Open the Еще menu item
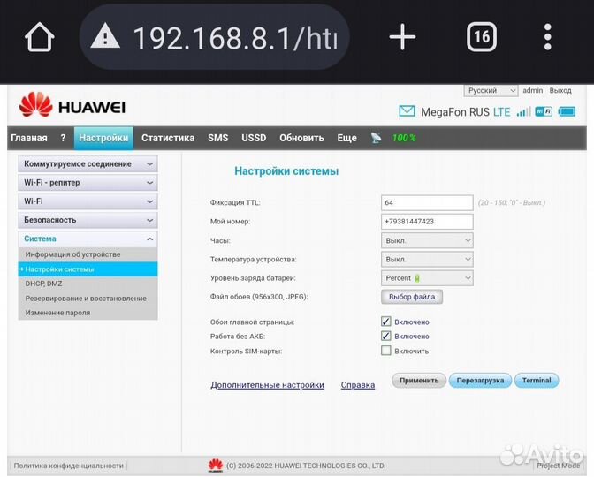This screenshot has height=477, width=594. (347, 138)
